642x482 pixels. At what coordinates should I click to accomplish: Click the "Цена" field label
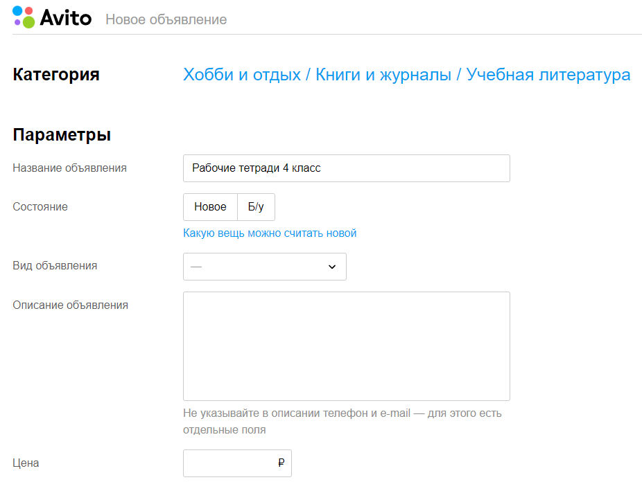(x=26, y=463)
